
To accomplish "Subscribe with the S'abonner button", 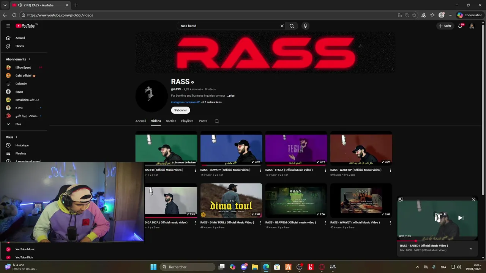I will (180, 110).
